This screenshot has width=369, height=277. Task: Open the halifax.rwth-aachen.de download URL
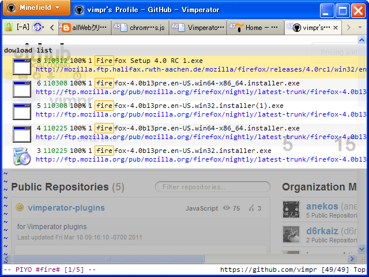tap(201, 69)
